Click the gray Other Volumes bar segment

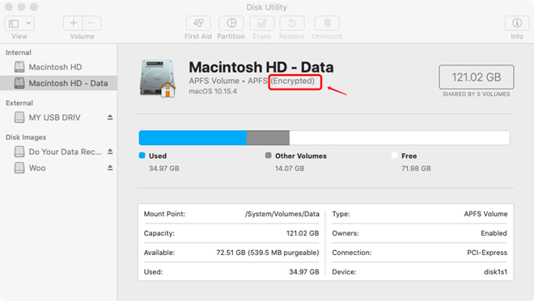[x=268, y=138]
